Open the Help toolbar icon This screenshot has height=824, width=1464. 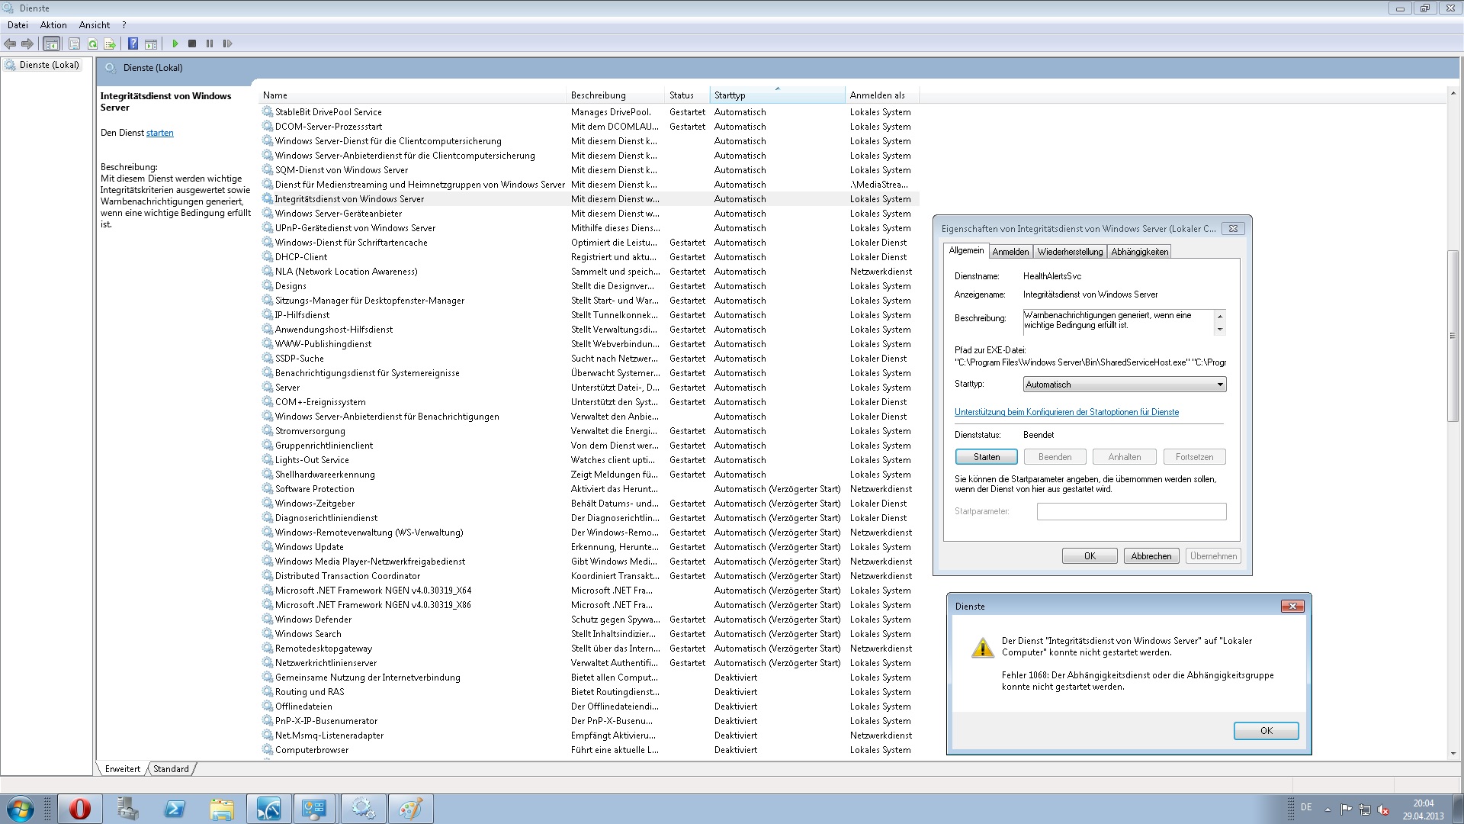pyautogui.click(x=133, y=43)
